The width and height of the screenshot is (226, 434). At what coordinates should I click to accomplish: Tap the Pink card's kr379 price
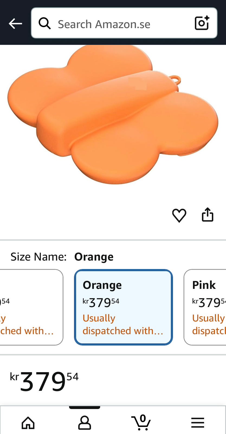point(209,302)
